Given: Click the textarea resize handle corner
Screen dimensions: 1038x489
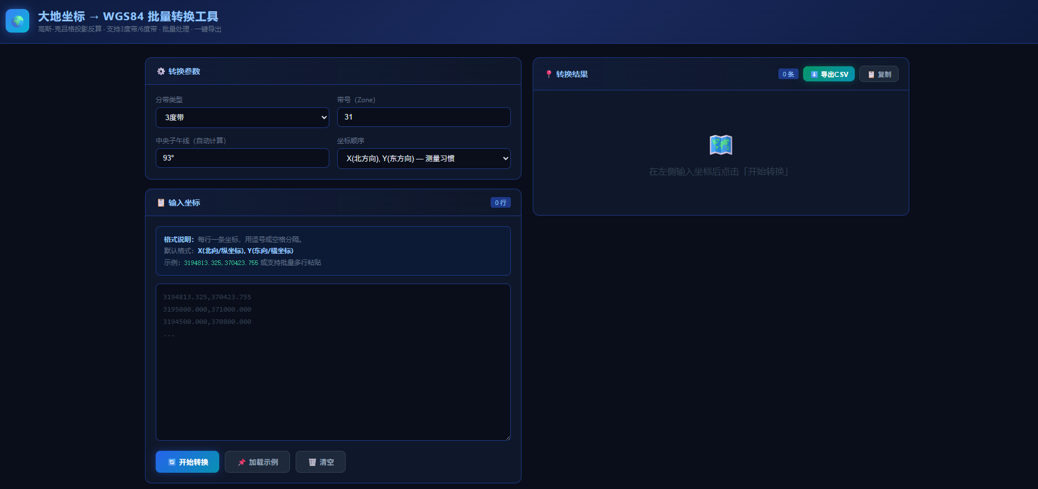Looking at the screenshot, I should [x=507, y=437].
